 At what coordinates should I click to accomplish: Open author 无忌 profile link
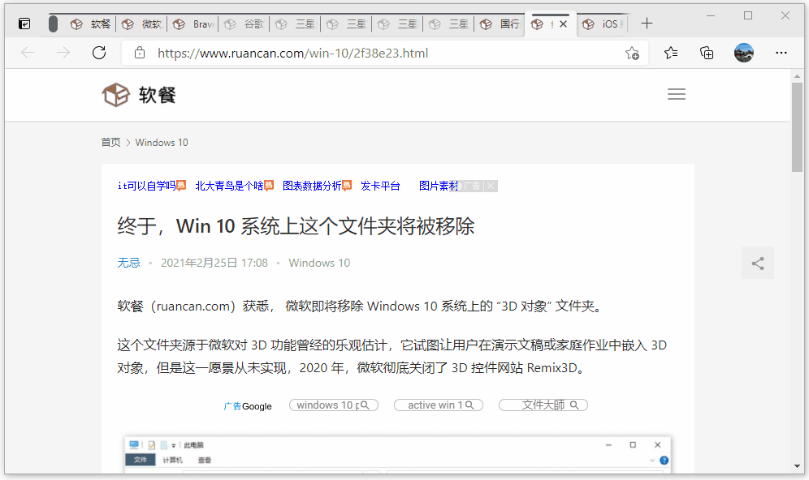tap(128, 263)
